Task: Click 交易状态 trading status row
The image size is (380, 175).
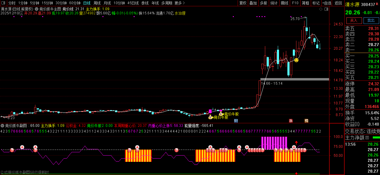Action: pos(362,131)
